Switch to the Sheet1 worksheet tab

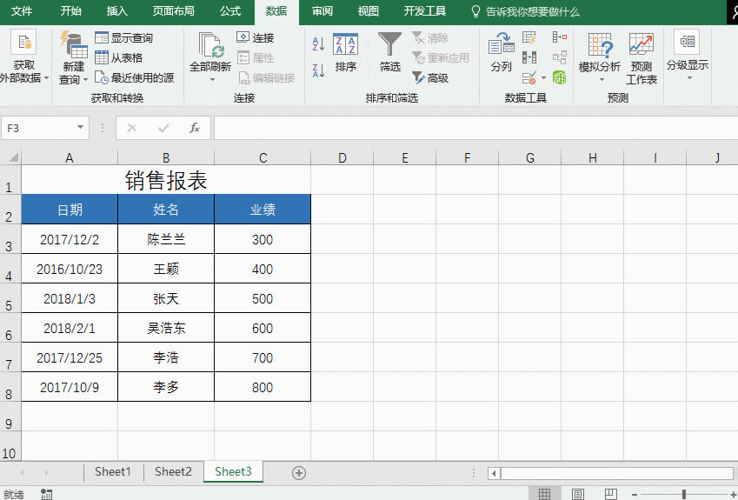(x=113, y=472)
